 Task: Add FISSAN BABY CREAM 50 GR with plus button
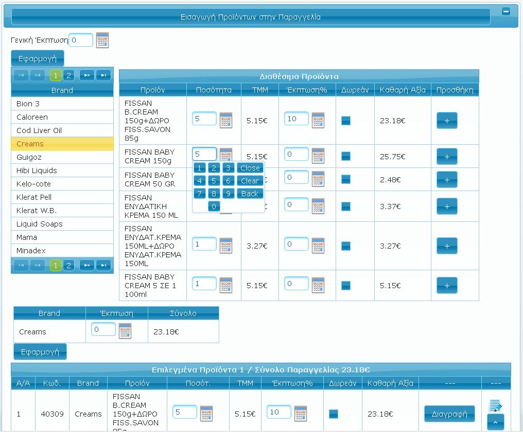(447, 180)
